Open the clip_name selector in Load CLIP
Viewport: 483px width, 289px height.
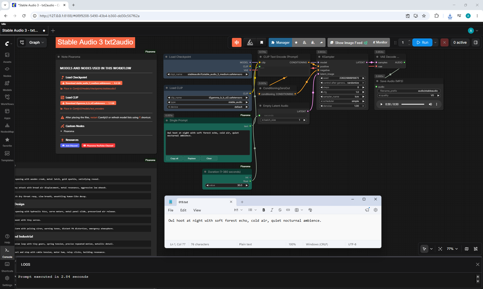coord(208,98)
